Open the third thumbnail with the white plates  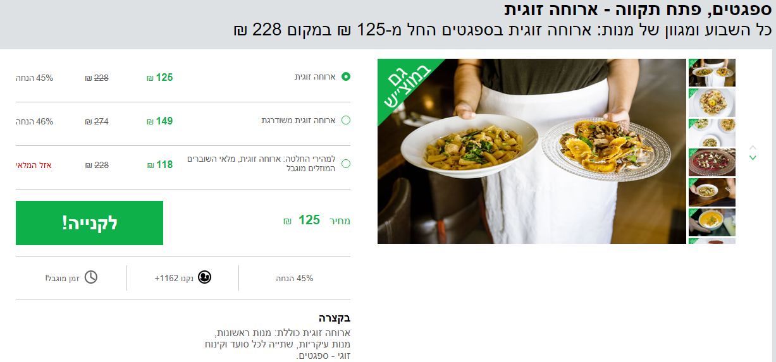coord(712,133)
